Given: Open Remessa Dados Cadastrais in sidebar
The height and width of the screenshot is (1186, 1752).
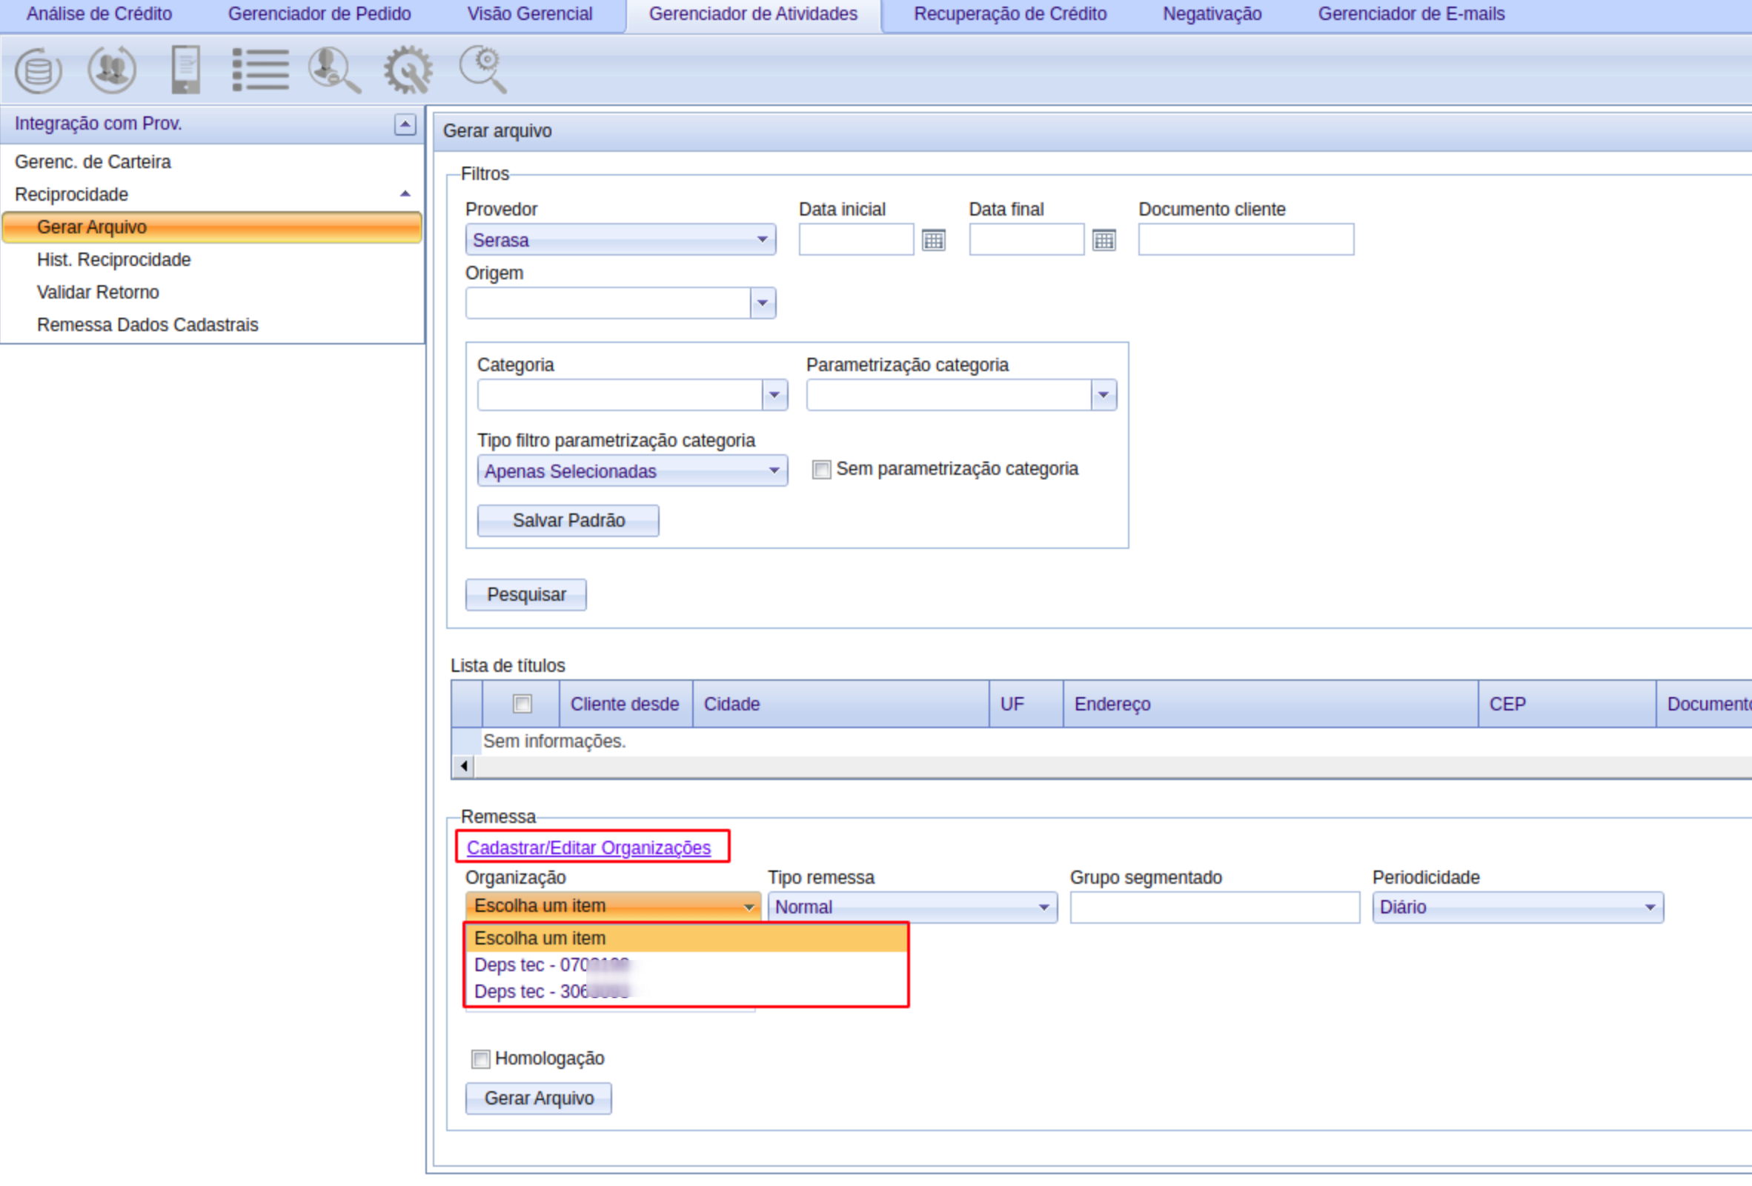Looking at the screenshot, I should (x=147, y=324).
